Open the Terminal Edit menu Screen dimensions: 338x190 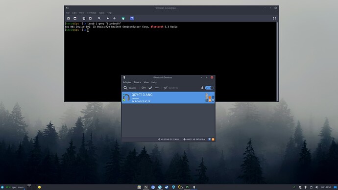pos(74,13)
